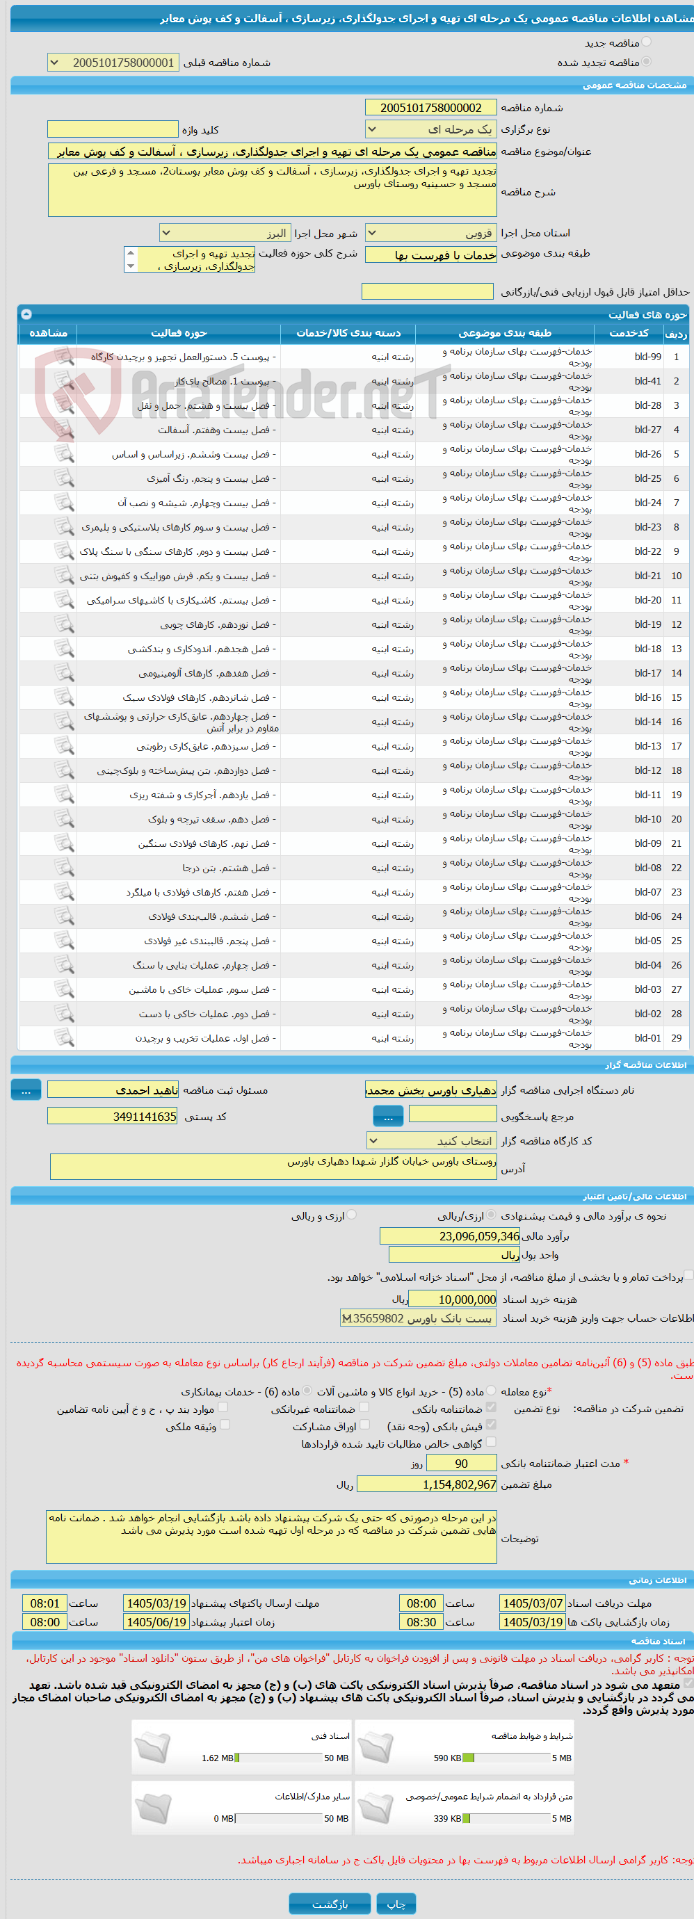694x1919 pixels.
Task: Click the کد پستی field
Action: 113,1116
